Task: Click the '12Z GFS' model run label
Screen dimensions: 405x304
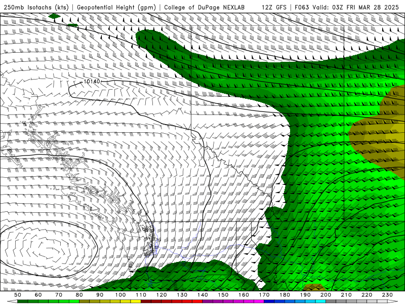Action: [x=274, y=8]
